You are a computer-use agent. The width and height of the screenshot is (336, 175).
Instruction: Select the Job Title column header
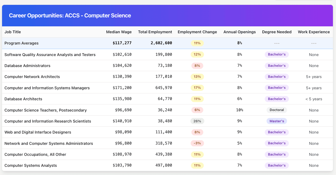tap(12, 32)
